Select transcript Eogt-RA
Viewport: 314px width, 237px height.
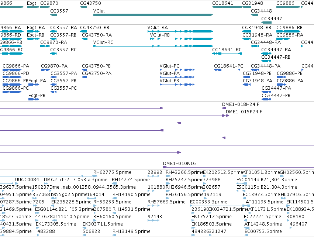coord(33,31)
